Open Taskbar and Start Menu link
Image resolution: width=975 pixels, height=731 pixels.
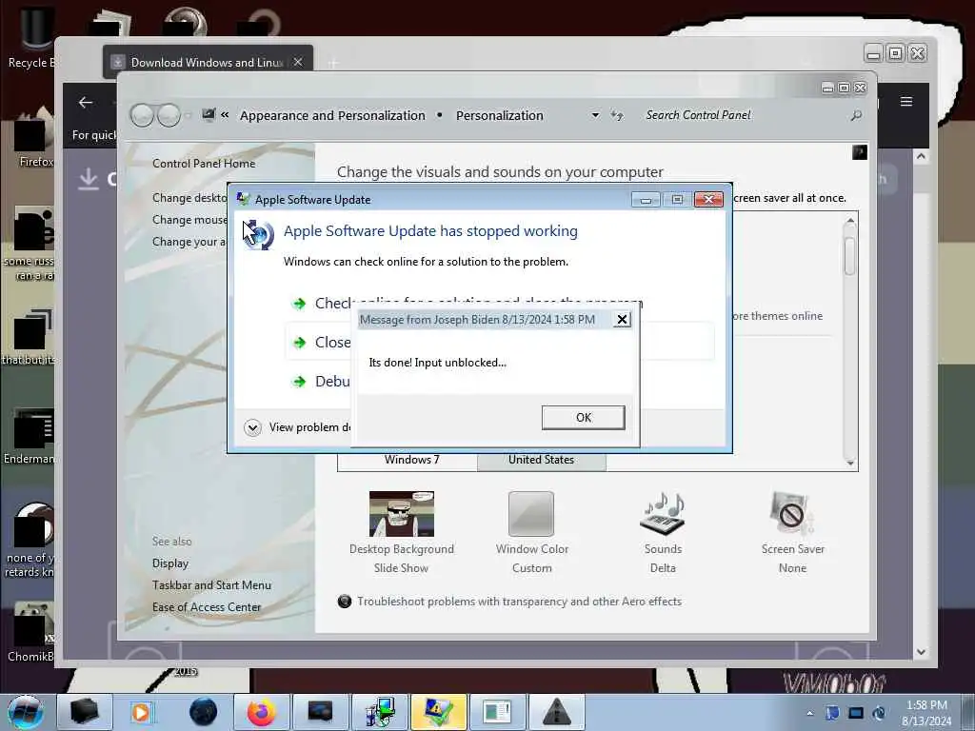click(x=211, y=585)
